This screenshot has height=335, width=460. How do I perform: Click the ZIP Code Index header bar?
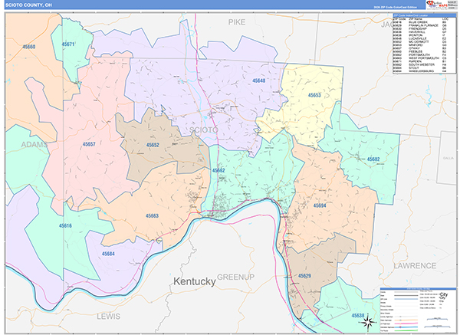(425, 15)
